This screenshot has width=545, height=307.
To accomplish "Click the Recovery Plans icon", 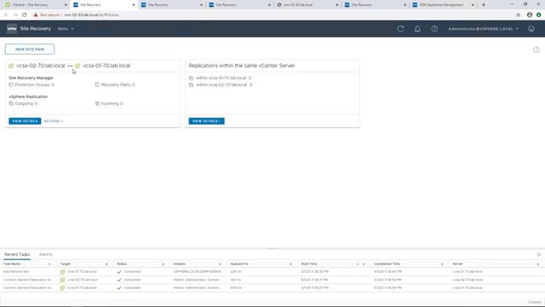I will (x=97, y=84).
